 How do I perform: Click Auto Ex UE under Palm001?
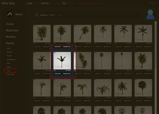[x=37, y=47]
